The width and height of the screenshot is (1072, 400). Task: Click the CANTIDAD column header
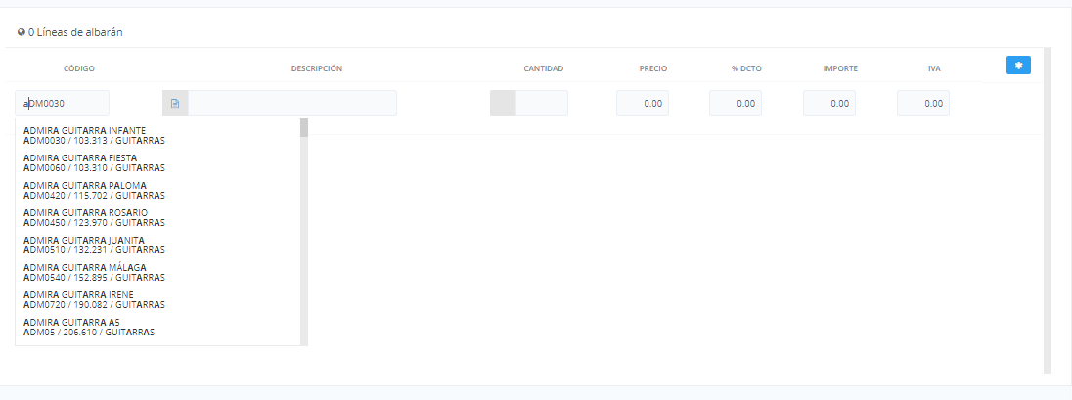[544, 69]
